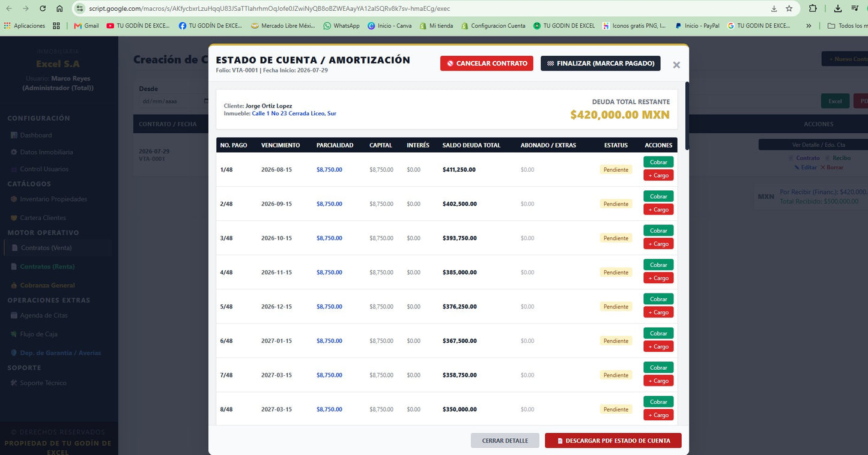This screenshot has width=868, height=455.
Task: Open Todos los marcadores folder
Action: point(847,26)
